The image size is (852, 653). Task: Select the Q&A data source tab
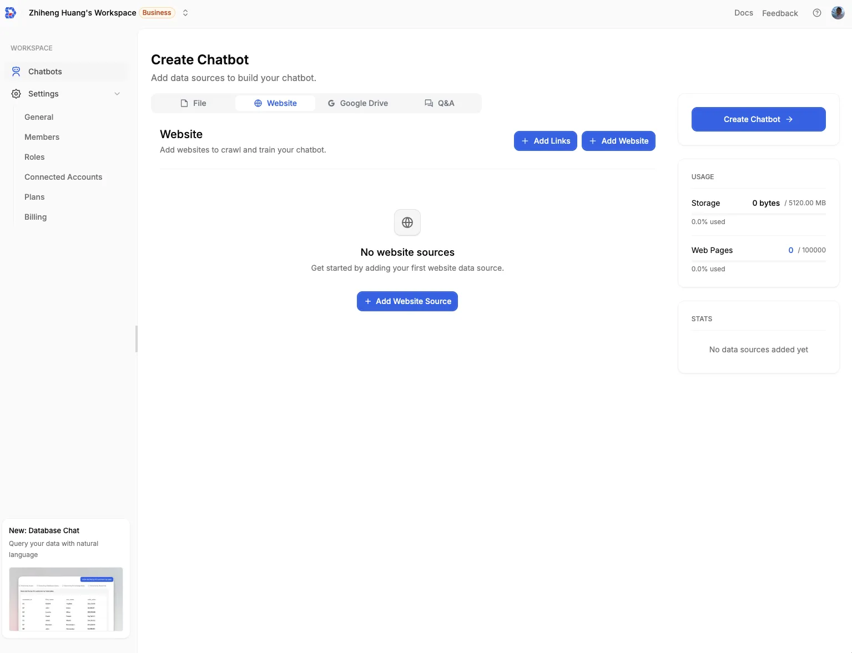click(x=440, y=103)
